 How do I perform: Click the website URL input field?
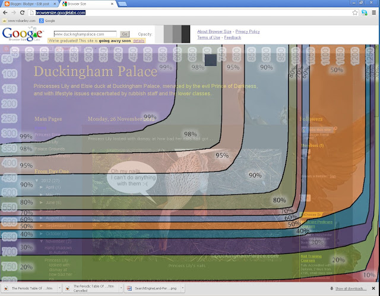tap(85, 34)
